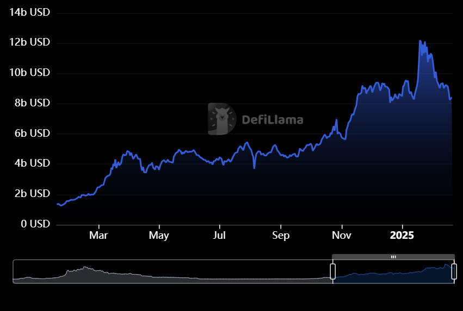Click the line's starting point at far left
Image resolution: width=463 pixels, height=311 pixels.
57,204
